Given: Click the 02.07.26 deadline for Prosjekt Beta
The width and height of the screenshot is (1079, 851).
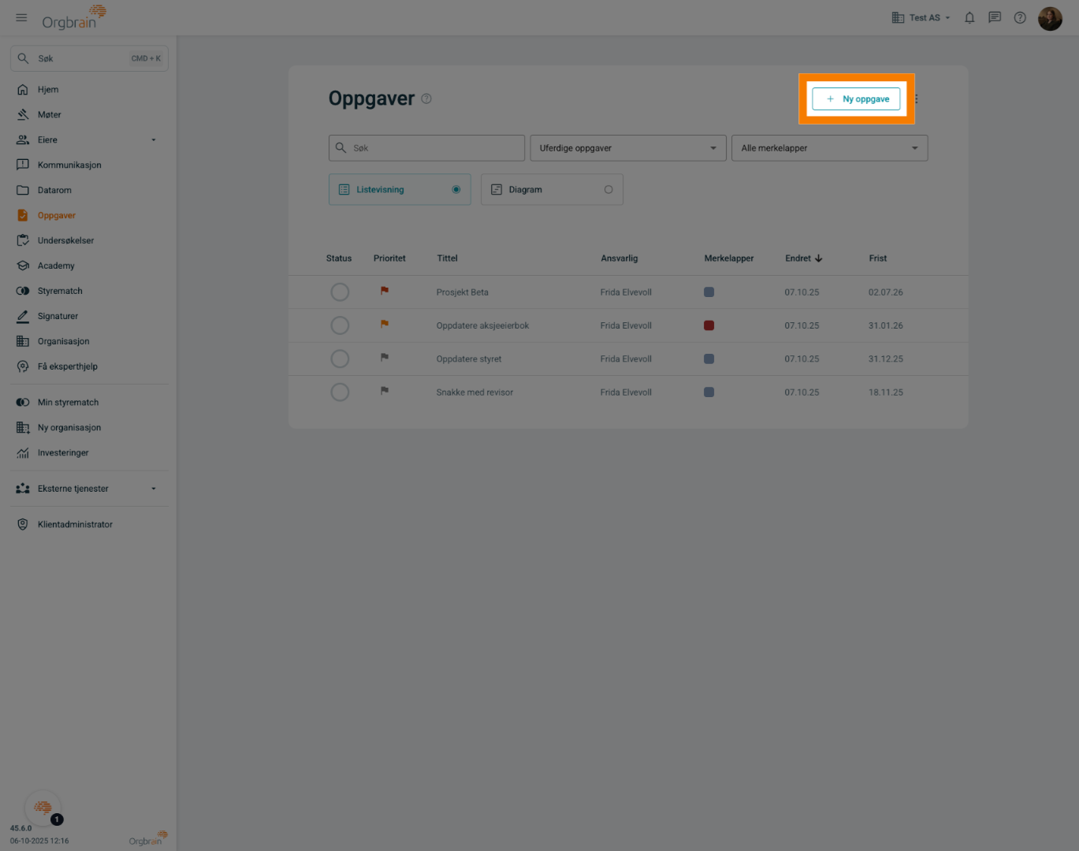Looking at the screenshot, I should pyautogui.click(x=886, y=292).
